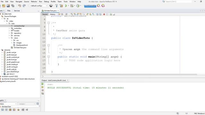The height and width of the screenshot is (115, 205).
Task: Expand the css folder node
Action: (x=12, y=41)
